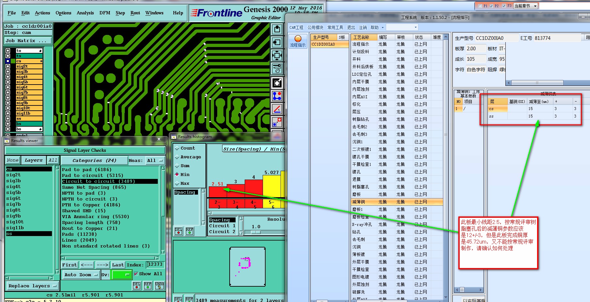Click the Categories (24) button
The image size is (590, 302).
[x=94, y=160]
